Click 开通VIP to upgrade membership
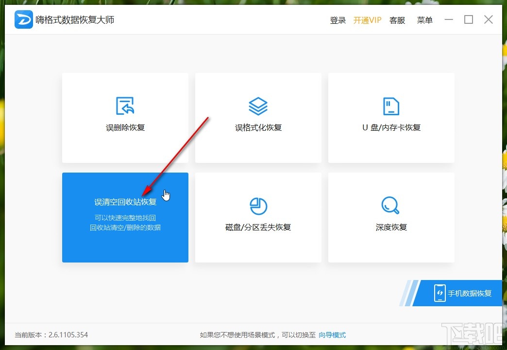The height and width of the screenshot is (350, 507). [x=367, y=20]
